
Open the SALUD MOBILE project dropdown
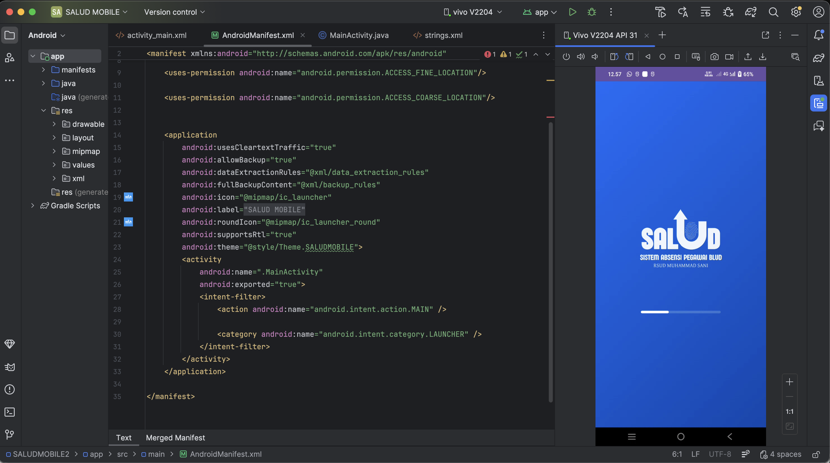(x=89, y=12)
